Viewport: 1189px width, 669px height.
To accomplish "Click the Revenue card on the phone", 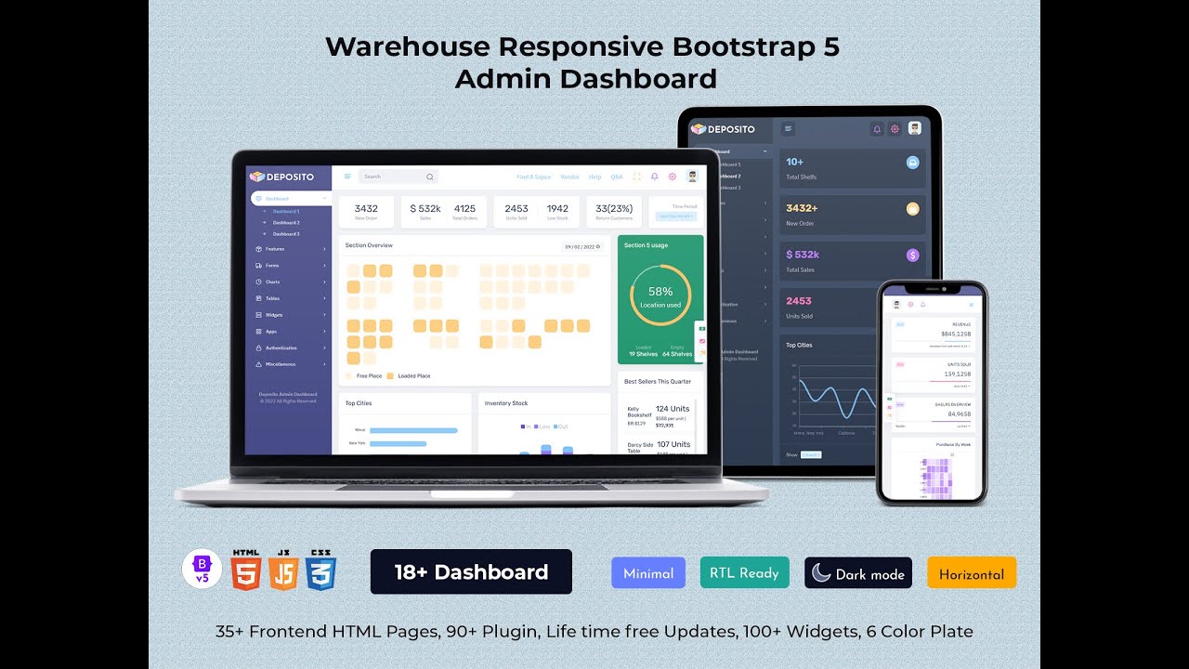I will click(932, 334).
